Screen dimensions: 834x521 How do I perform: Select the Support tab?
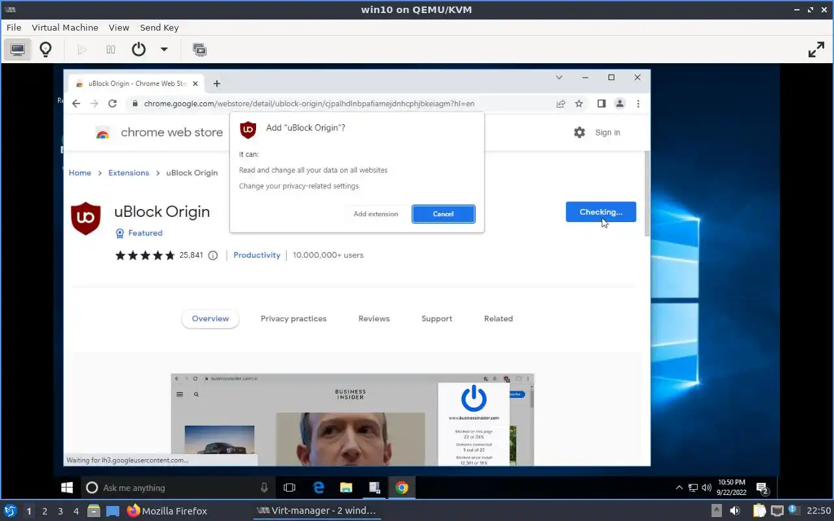[437, 318]
